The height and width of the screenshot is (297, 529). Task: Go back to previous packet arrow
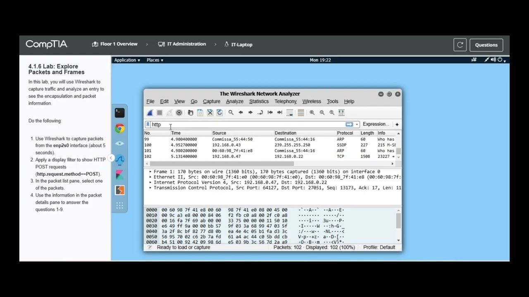click(x=241, y=113)
